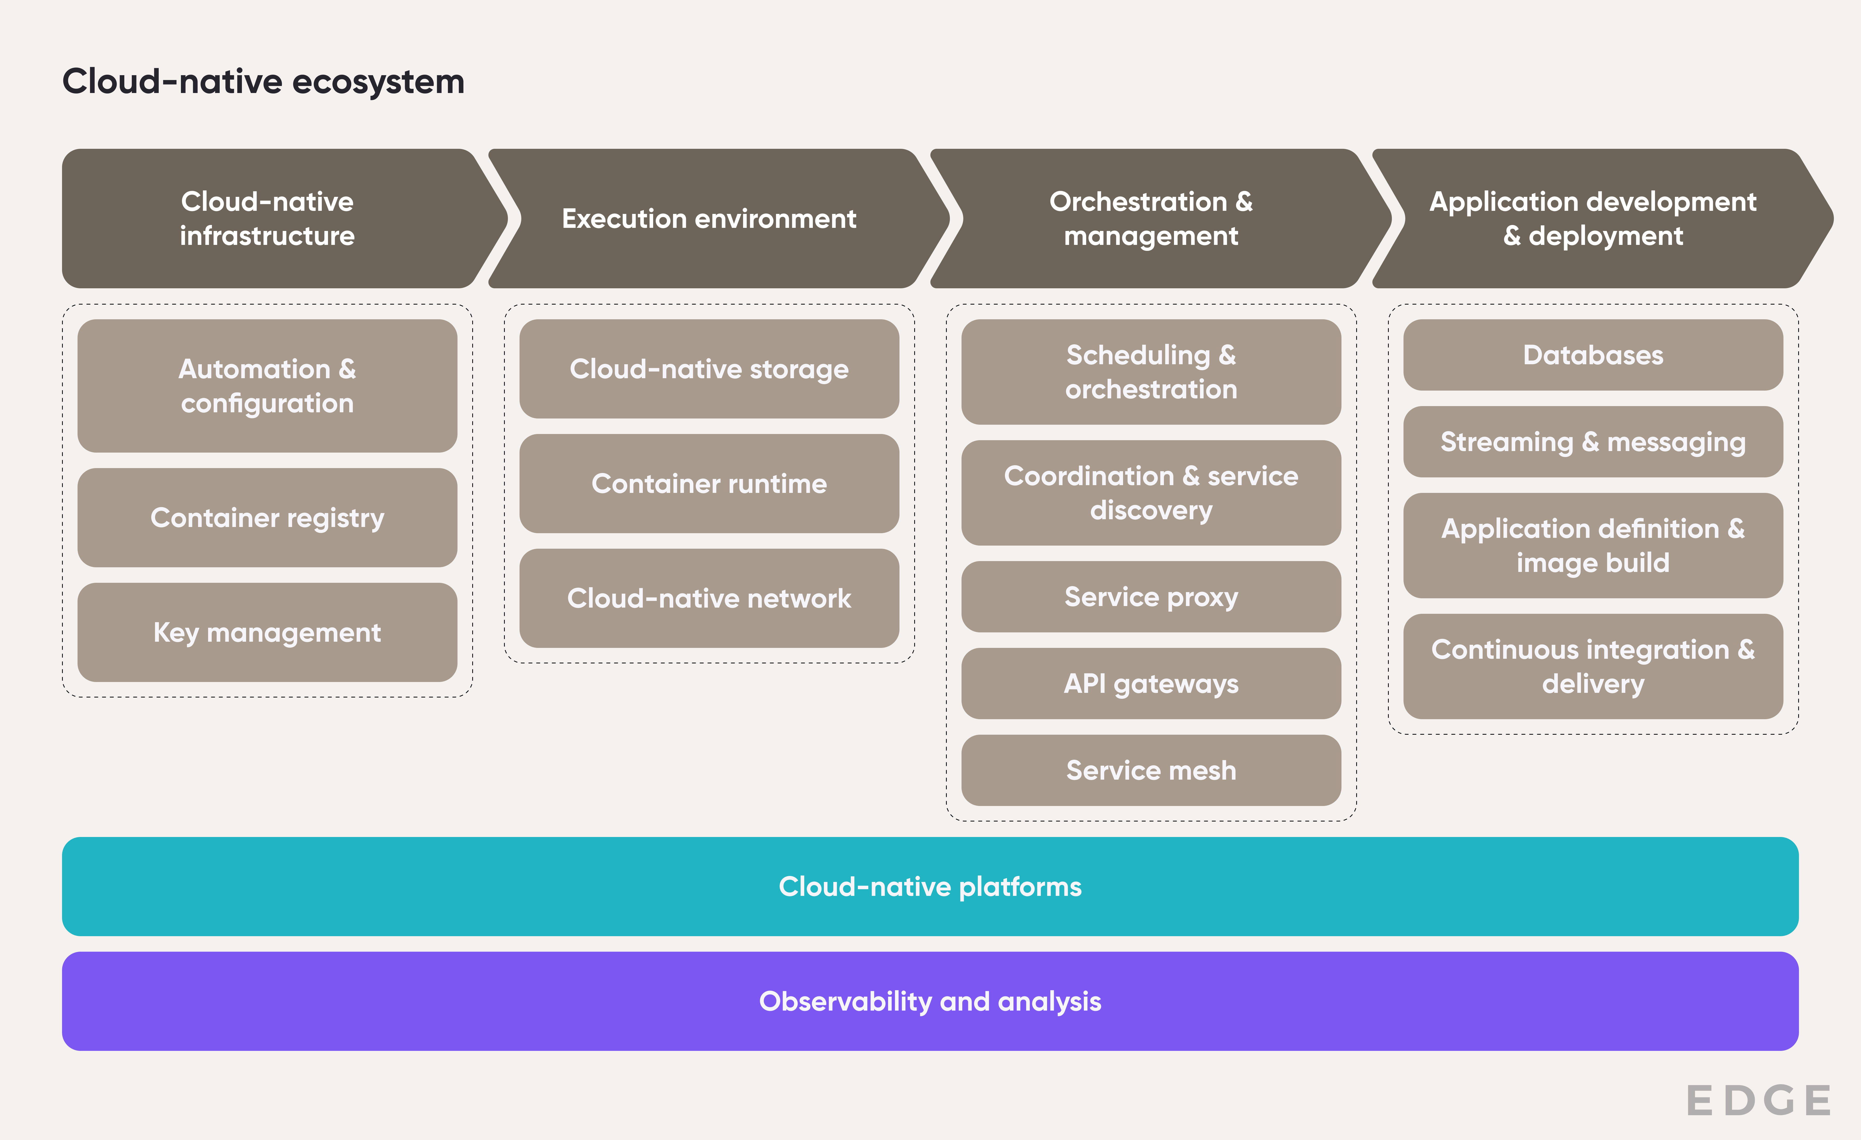This screenshot has width=1861, height=1140.
Task: Click the 'Cloud-native ecosystem' title
Action: [263, 82]
